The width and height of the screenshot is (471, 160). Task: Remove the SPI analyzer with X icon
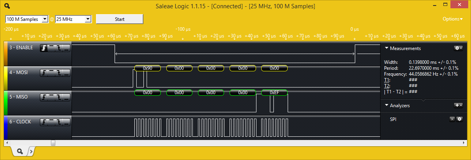coord(452,119)
